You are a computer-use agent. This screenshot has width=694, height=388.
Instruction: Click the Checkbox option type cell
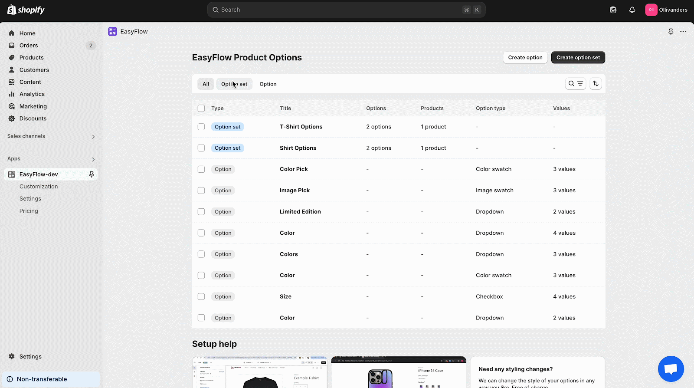(x=489, y=296)
